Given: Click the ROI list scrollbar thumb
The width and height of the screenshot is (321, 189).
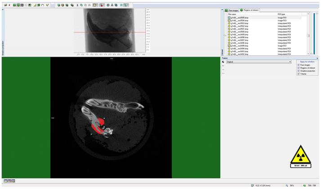Looking at the screenshot, I should tap(308, 35).
